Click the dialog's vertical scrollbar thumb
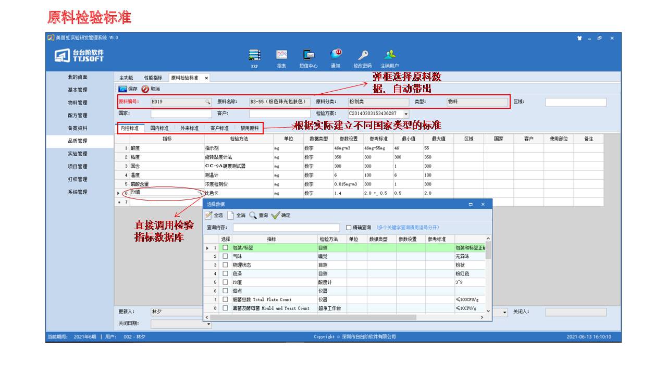 (488, 250)
